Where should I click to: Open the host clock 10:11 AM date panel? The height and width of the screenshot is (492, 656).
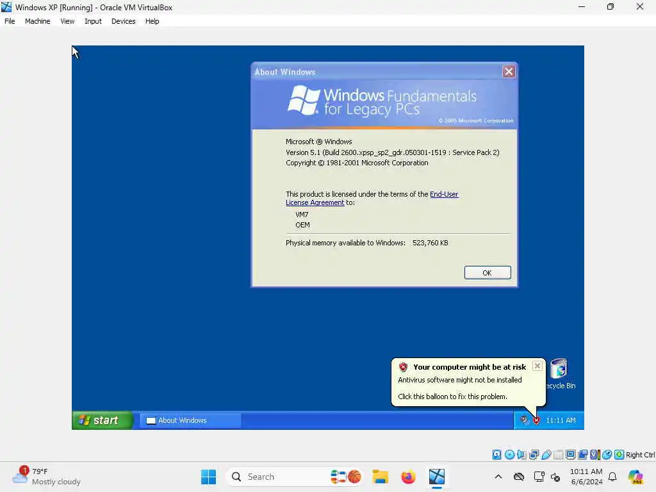(x=586, y=477)
